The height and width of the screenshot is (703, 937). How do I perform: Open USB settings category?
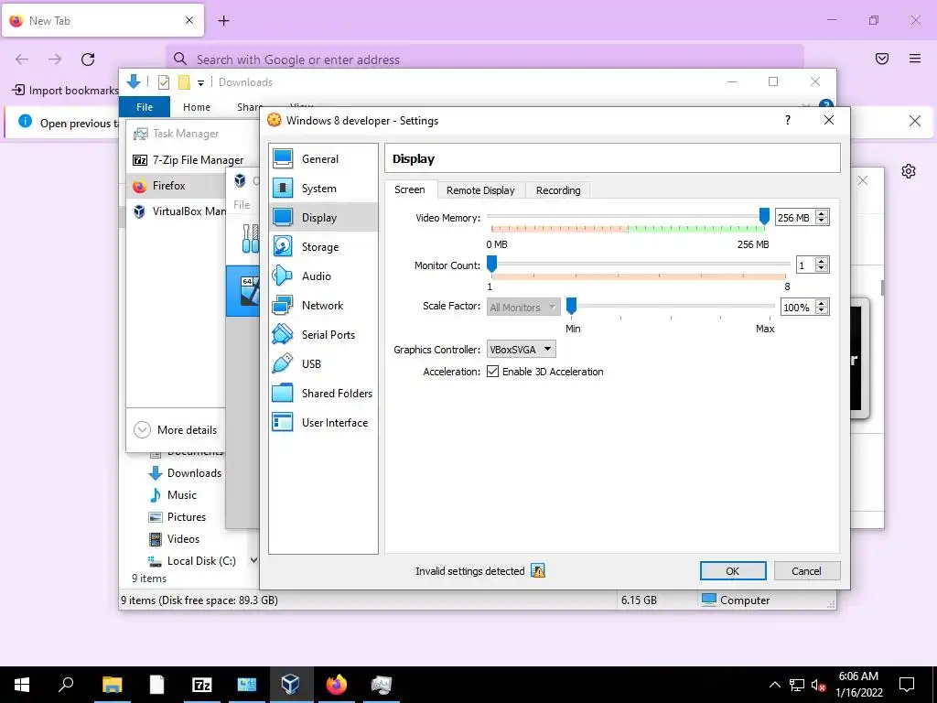pyautogui.click(x=323, y=364)
